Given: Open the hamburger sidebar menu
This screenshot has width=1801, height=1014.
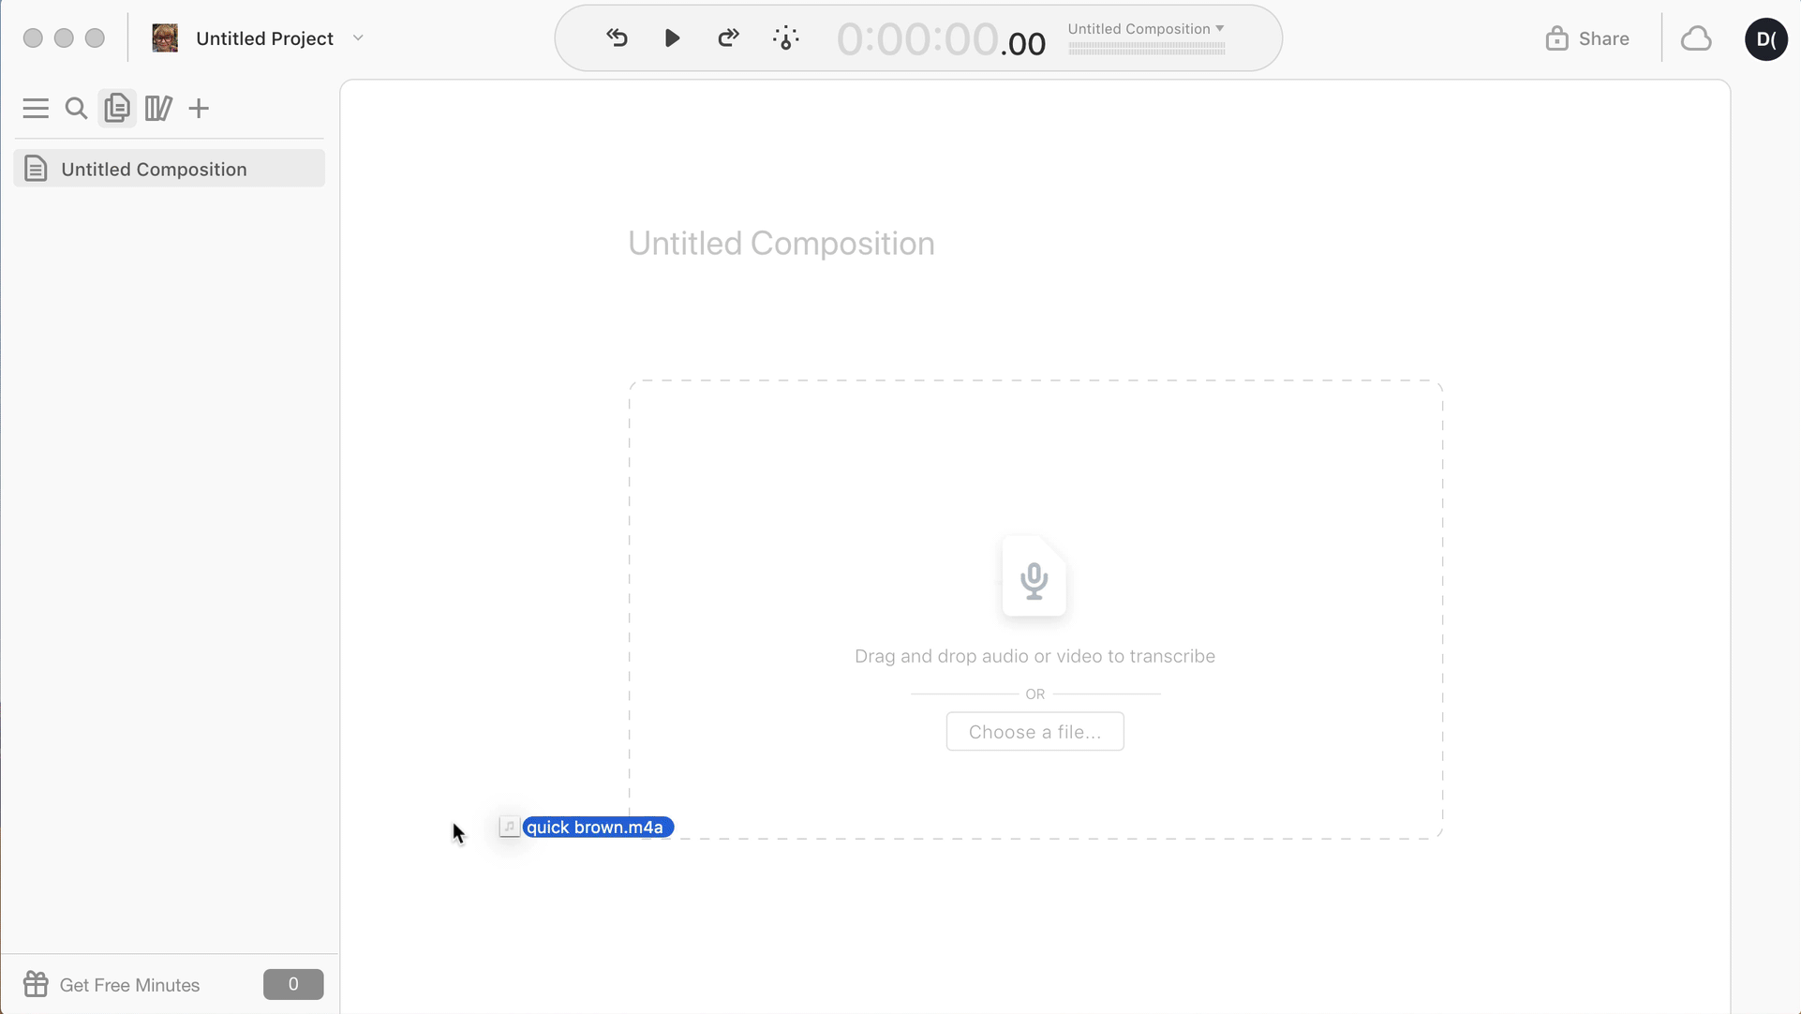Looking at the screenshot, I should coord(36,109).
